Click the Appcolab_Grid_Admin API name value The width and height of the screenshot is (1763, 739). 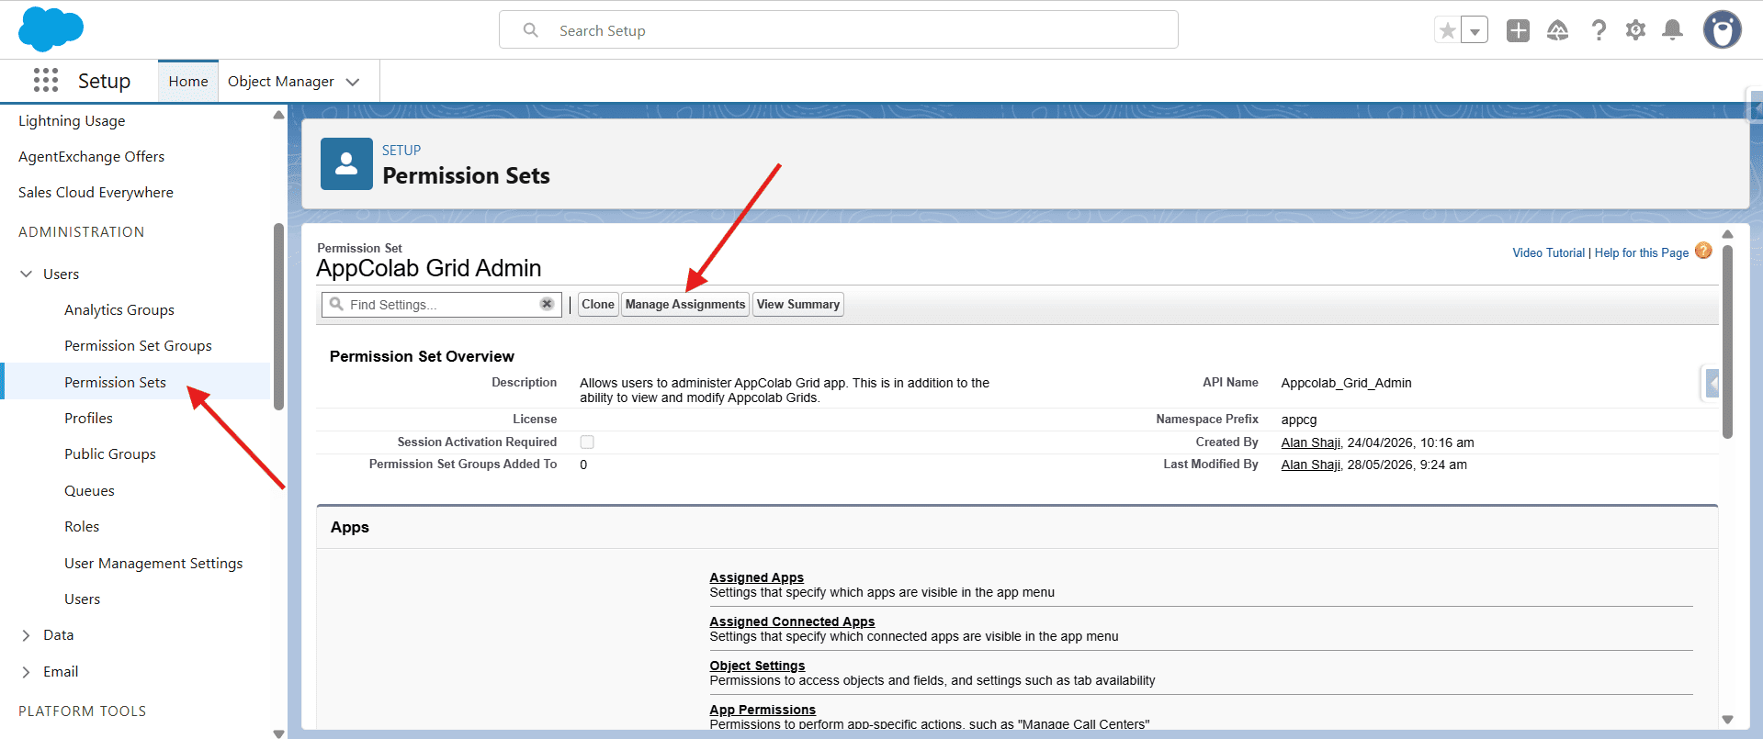tap(1346, 383)
